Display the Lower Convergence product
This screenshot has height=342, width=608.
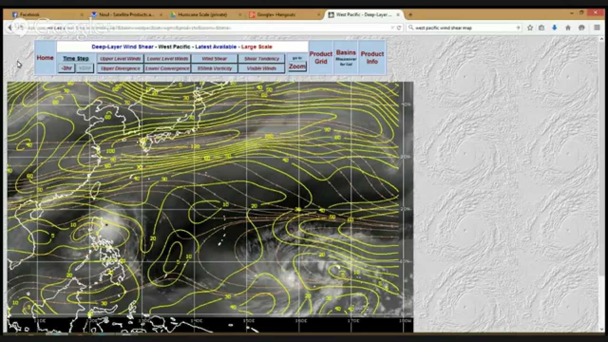pos(167,68)
